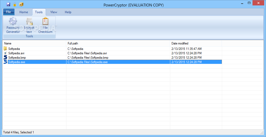This screenshot has width=266, height=137.
Task: Switch to the Home tab
Action: pos(24,12)
